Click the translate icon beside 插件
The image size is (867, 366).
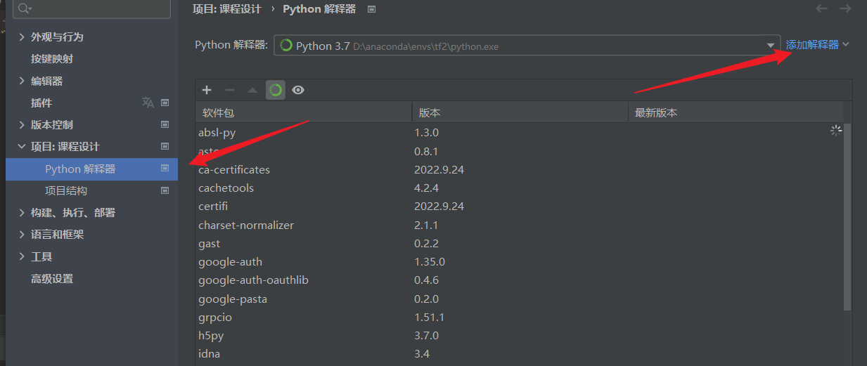[x=148, y=103]
